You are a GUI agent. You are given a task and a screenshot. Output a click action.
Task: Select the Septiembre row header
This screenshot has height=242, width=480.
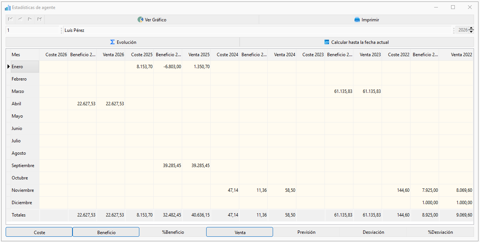click(23, 166)
